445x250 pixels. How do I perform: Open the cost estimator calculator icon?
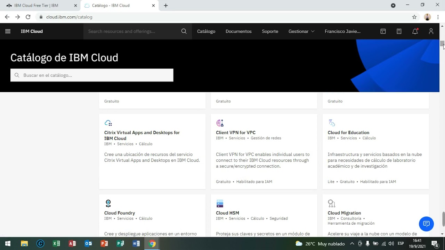point(399,31)
